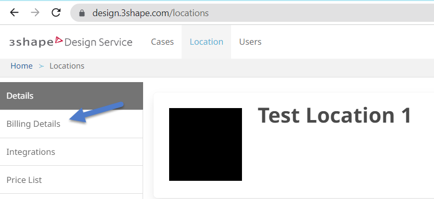The width and height of the screenshot is (434, 199).
Task: Open the Cases tab
Action: click(x=162, y=42)
